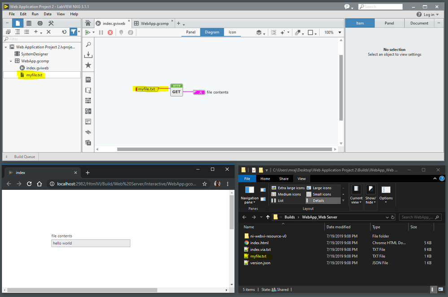The height and width of the screenshot is (297, 448).
Task: Open new tab plus button
Action: tap(178, 23)
